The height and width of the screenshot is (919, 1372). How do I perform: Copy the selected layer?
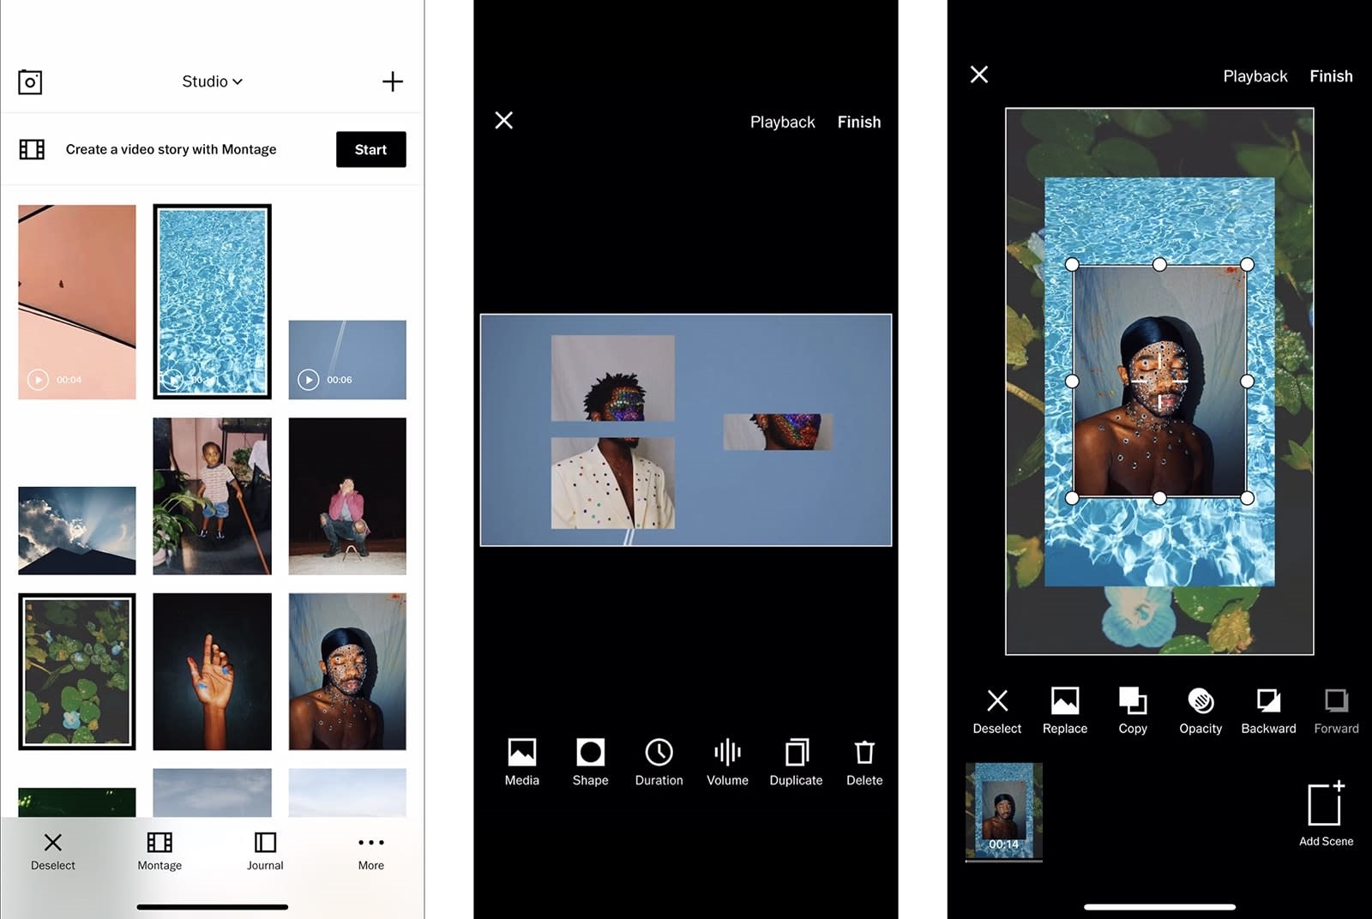pos(1132,710)
